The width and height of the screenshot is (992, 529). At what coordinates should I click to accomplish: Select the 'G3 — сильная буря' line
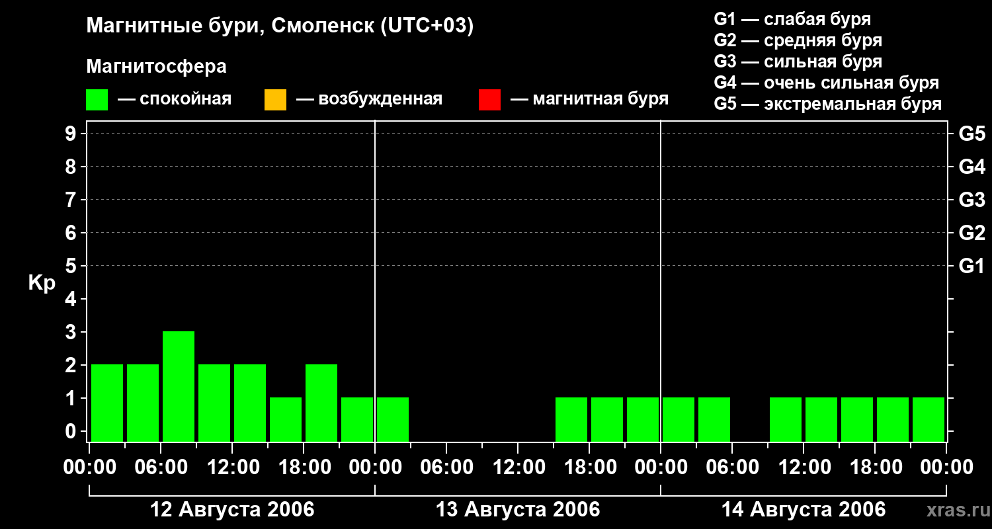click(x=798, y=61)
